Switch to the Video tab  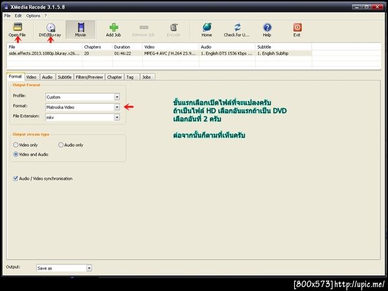(x=31, y=77)
